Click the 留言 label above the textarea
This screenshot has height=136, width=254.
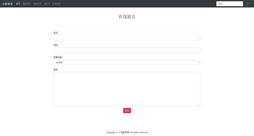tap(56, 69)
